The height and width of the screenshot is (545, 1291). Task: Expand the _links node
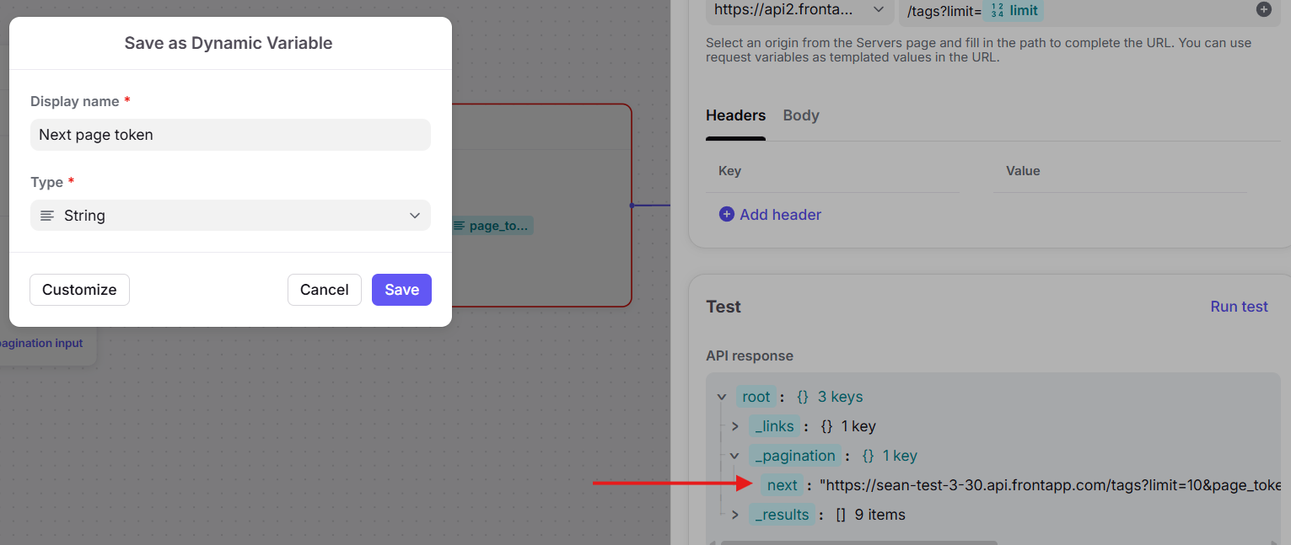click(x=734, y=426)
